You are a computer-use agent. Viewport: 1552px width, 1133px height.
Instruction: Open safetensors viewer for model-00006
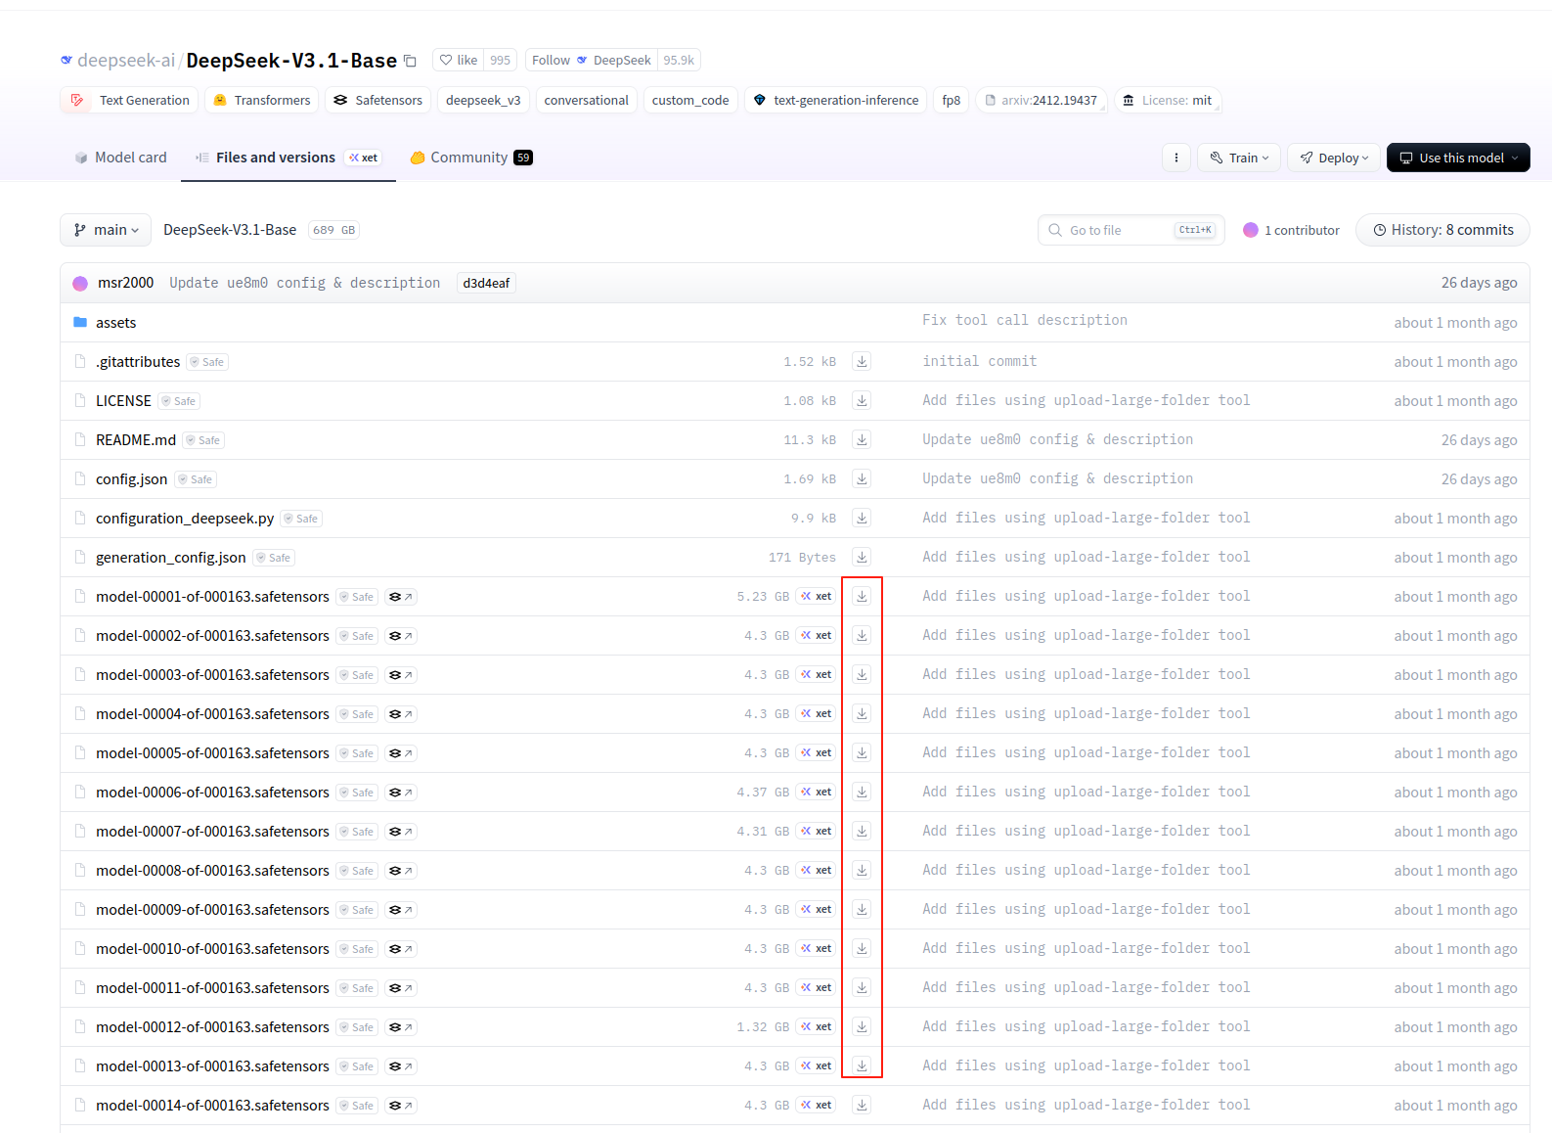click(x=400, y=793)
